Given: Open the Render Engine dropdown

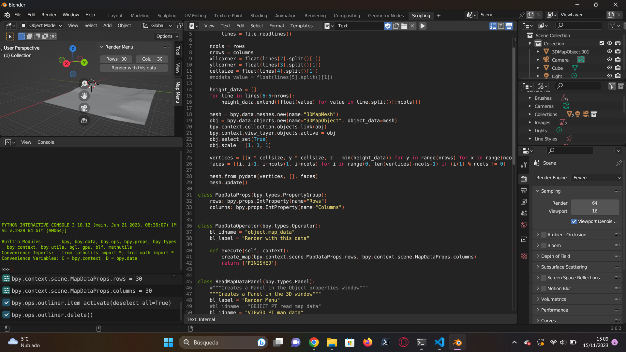Looking at the screenshot, I should [x=597, y=178].
